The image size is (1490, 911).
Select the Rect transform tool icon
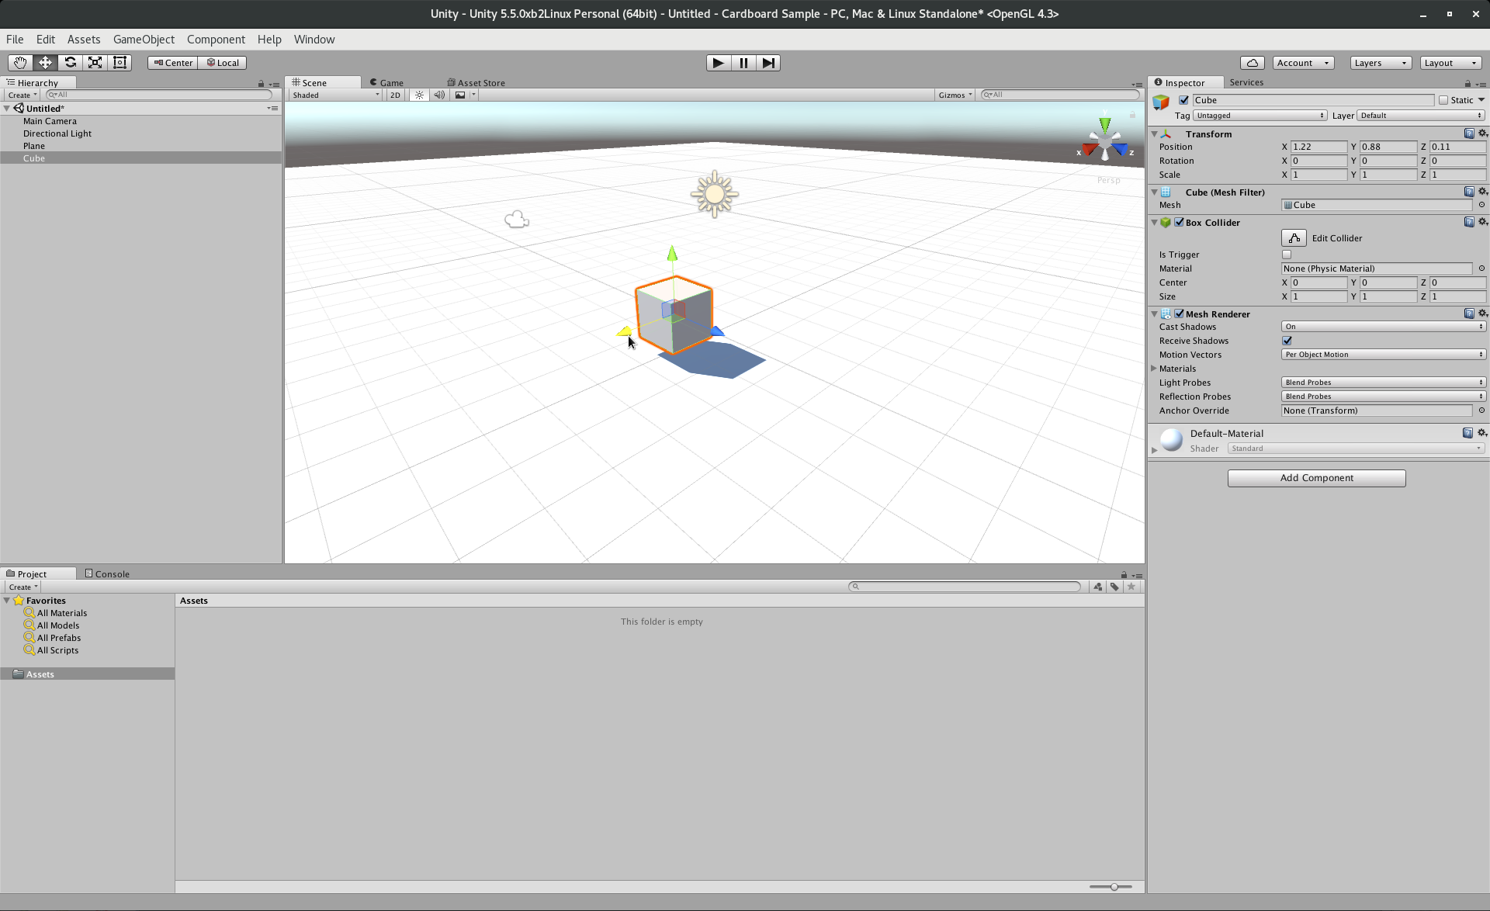(120, 63)
